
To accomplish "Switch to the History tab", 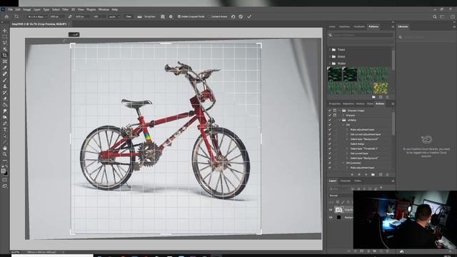I will (360, 104).
